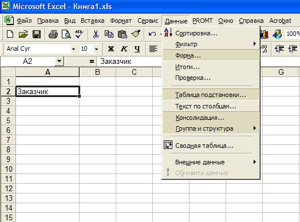Open a file with the Open folder icon
The width and height of the screenshot is (300, 222).
click(x=23, y=34)
